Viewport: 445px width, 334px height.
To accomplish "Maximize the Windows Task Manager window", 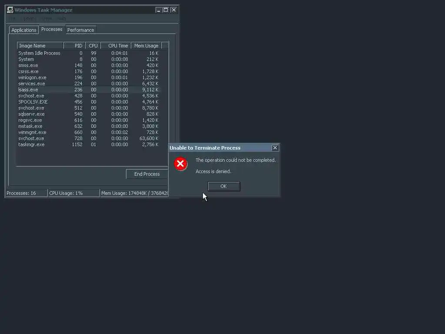I will click(x=166, y=10).
